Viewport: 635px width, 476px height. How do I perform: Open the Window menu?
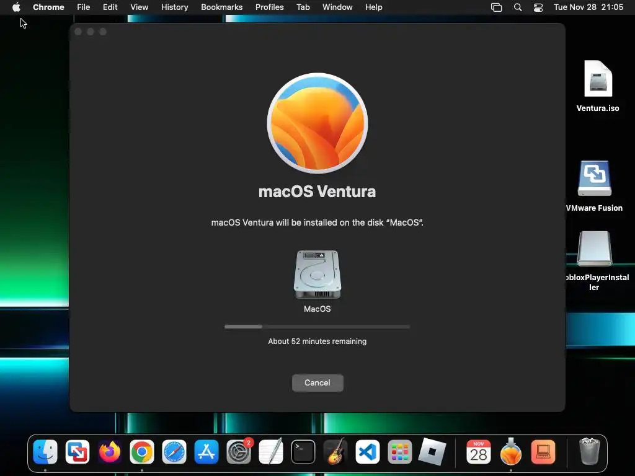pyautogui.click(x=337, y=7)
